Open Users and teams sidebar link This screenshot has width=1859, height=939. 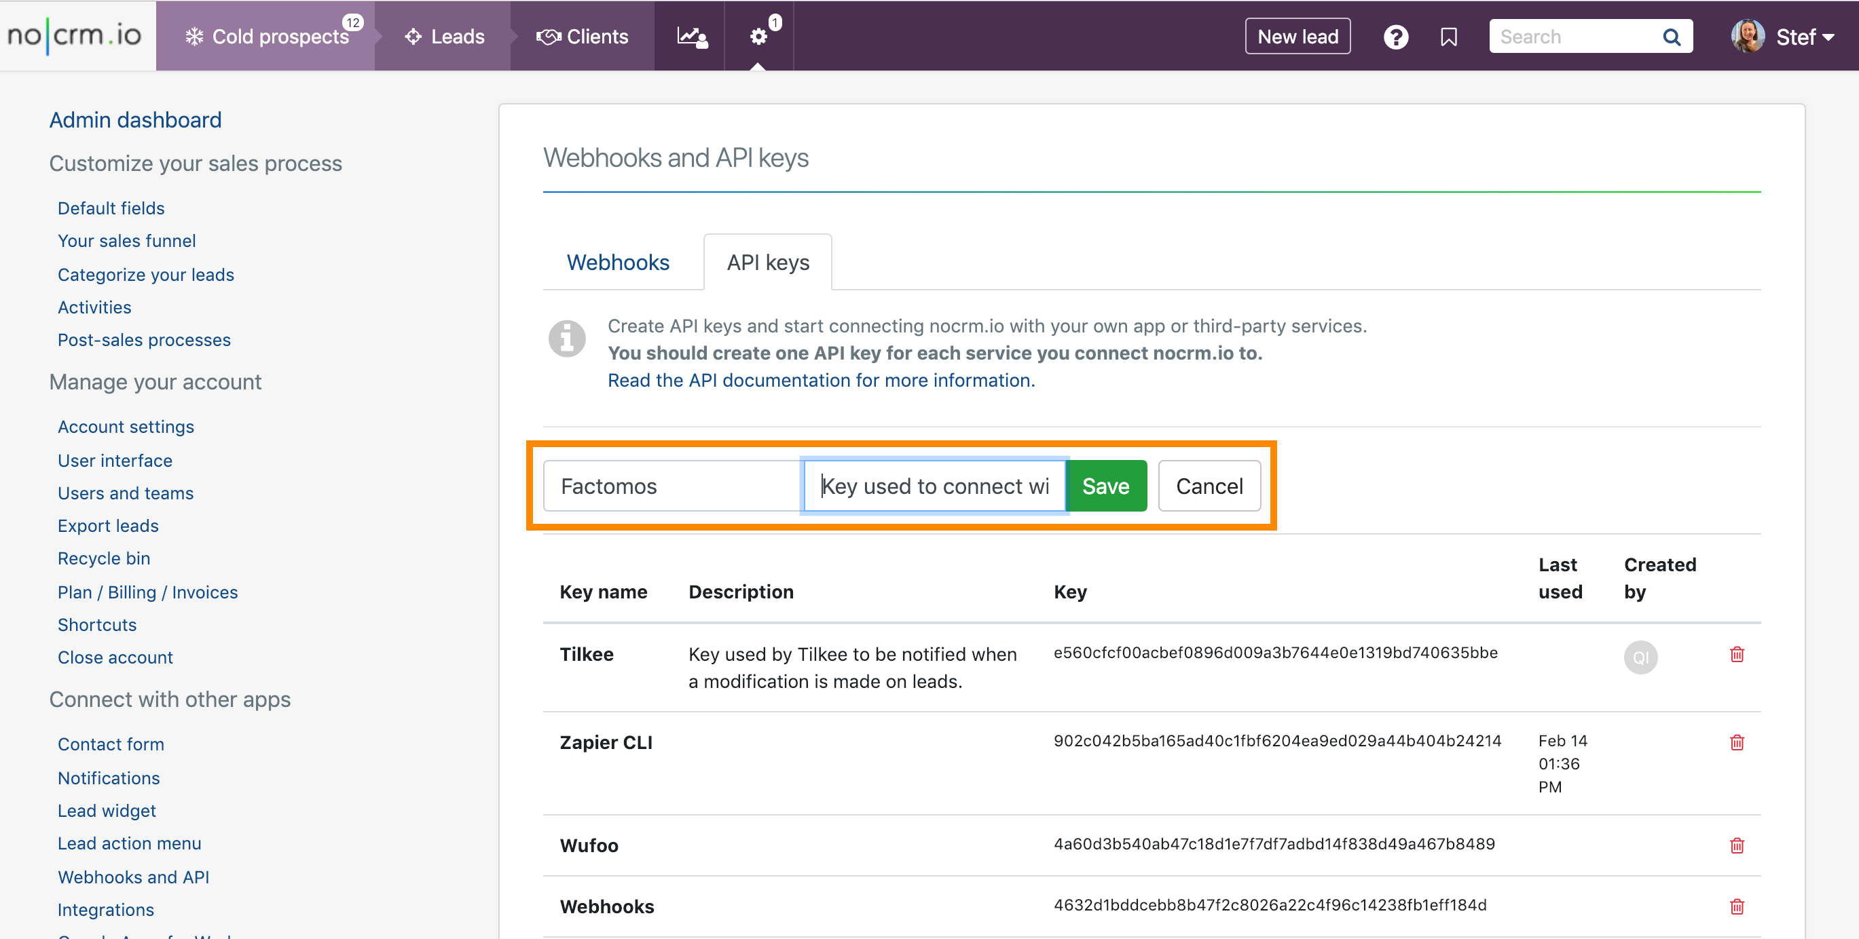pos(126,493)
